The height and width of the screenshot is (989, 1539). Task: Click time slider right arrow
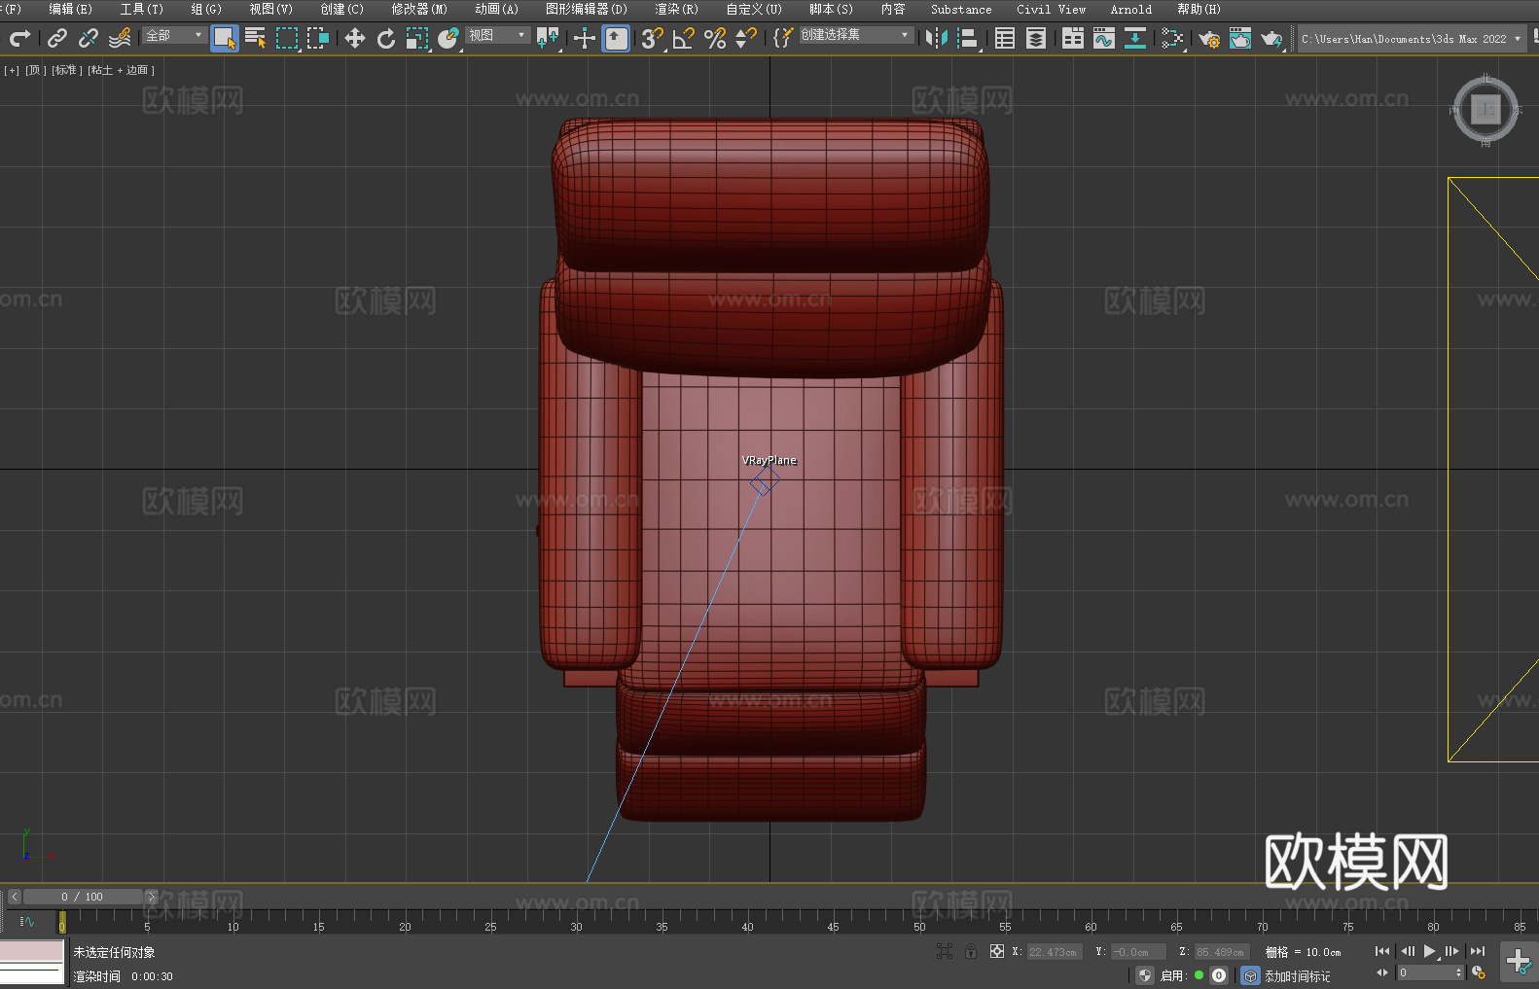[x=151, y=897]
